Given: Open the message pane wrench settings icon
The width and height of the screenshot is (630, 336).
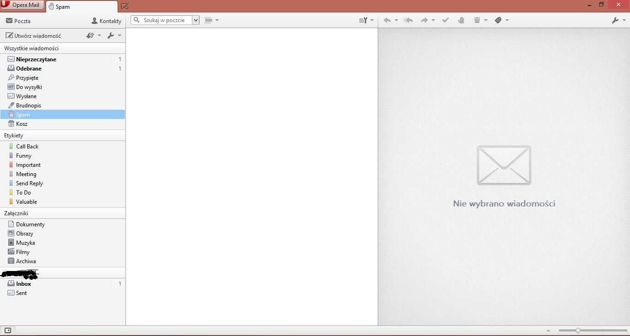Looking at the screenshot, I should (x=615, y=20).
